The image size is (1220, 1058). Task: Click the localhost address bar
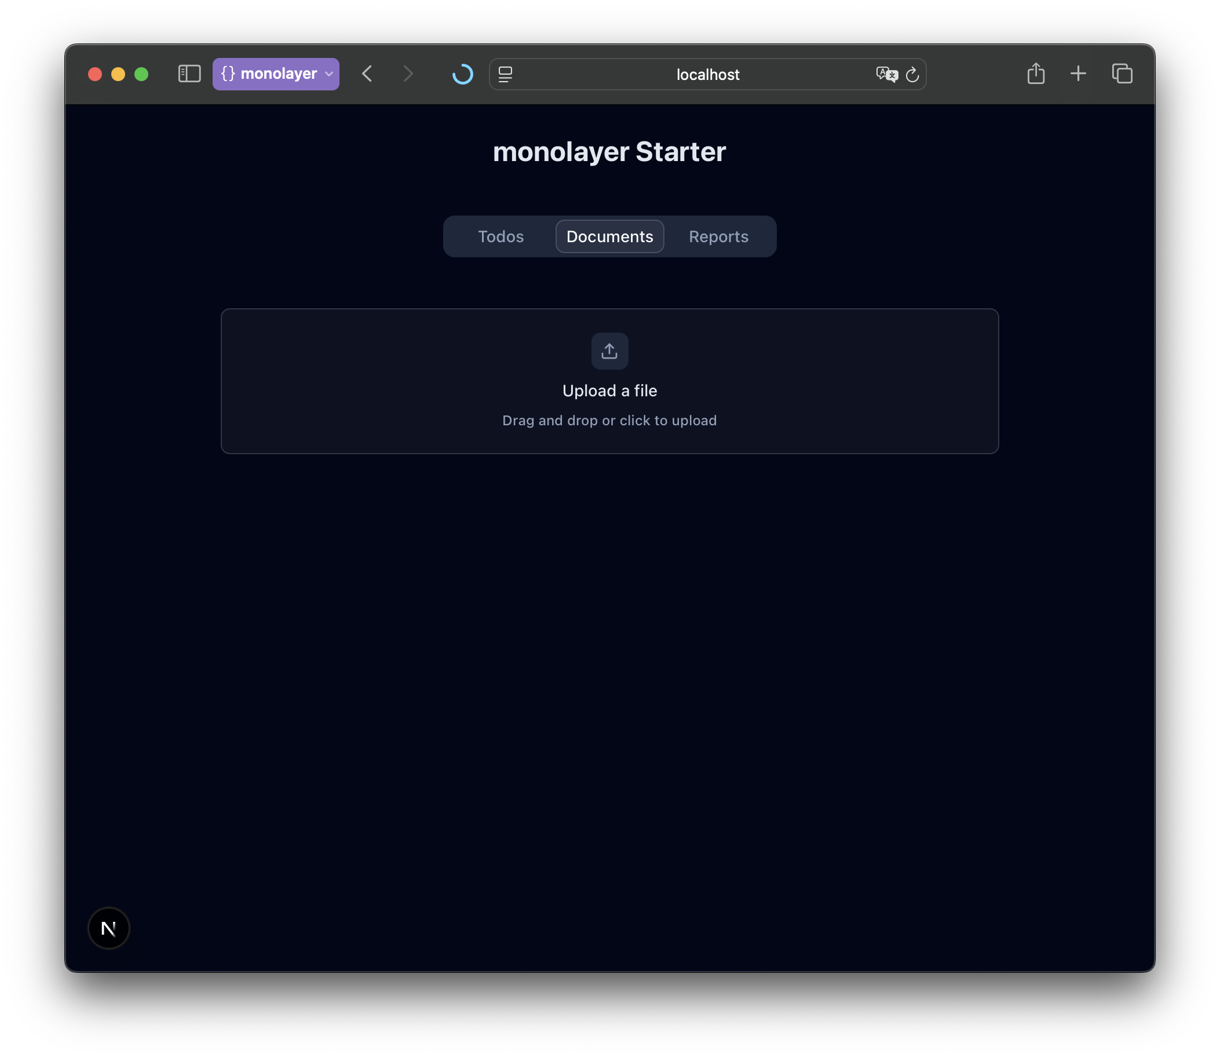point(707,74)
